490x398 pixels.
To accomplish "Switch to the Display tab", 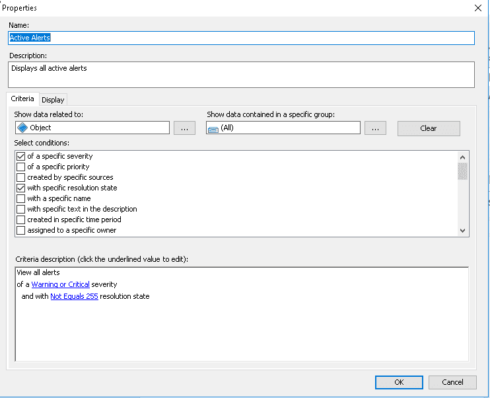I will tap(53, 100).
